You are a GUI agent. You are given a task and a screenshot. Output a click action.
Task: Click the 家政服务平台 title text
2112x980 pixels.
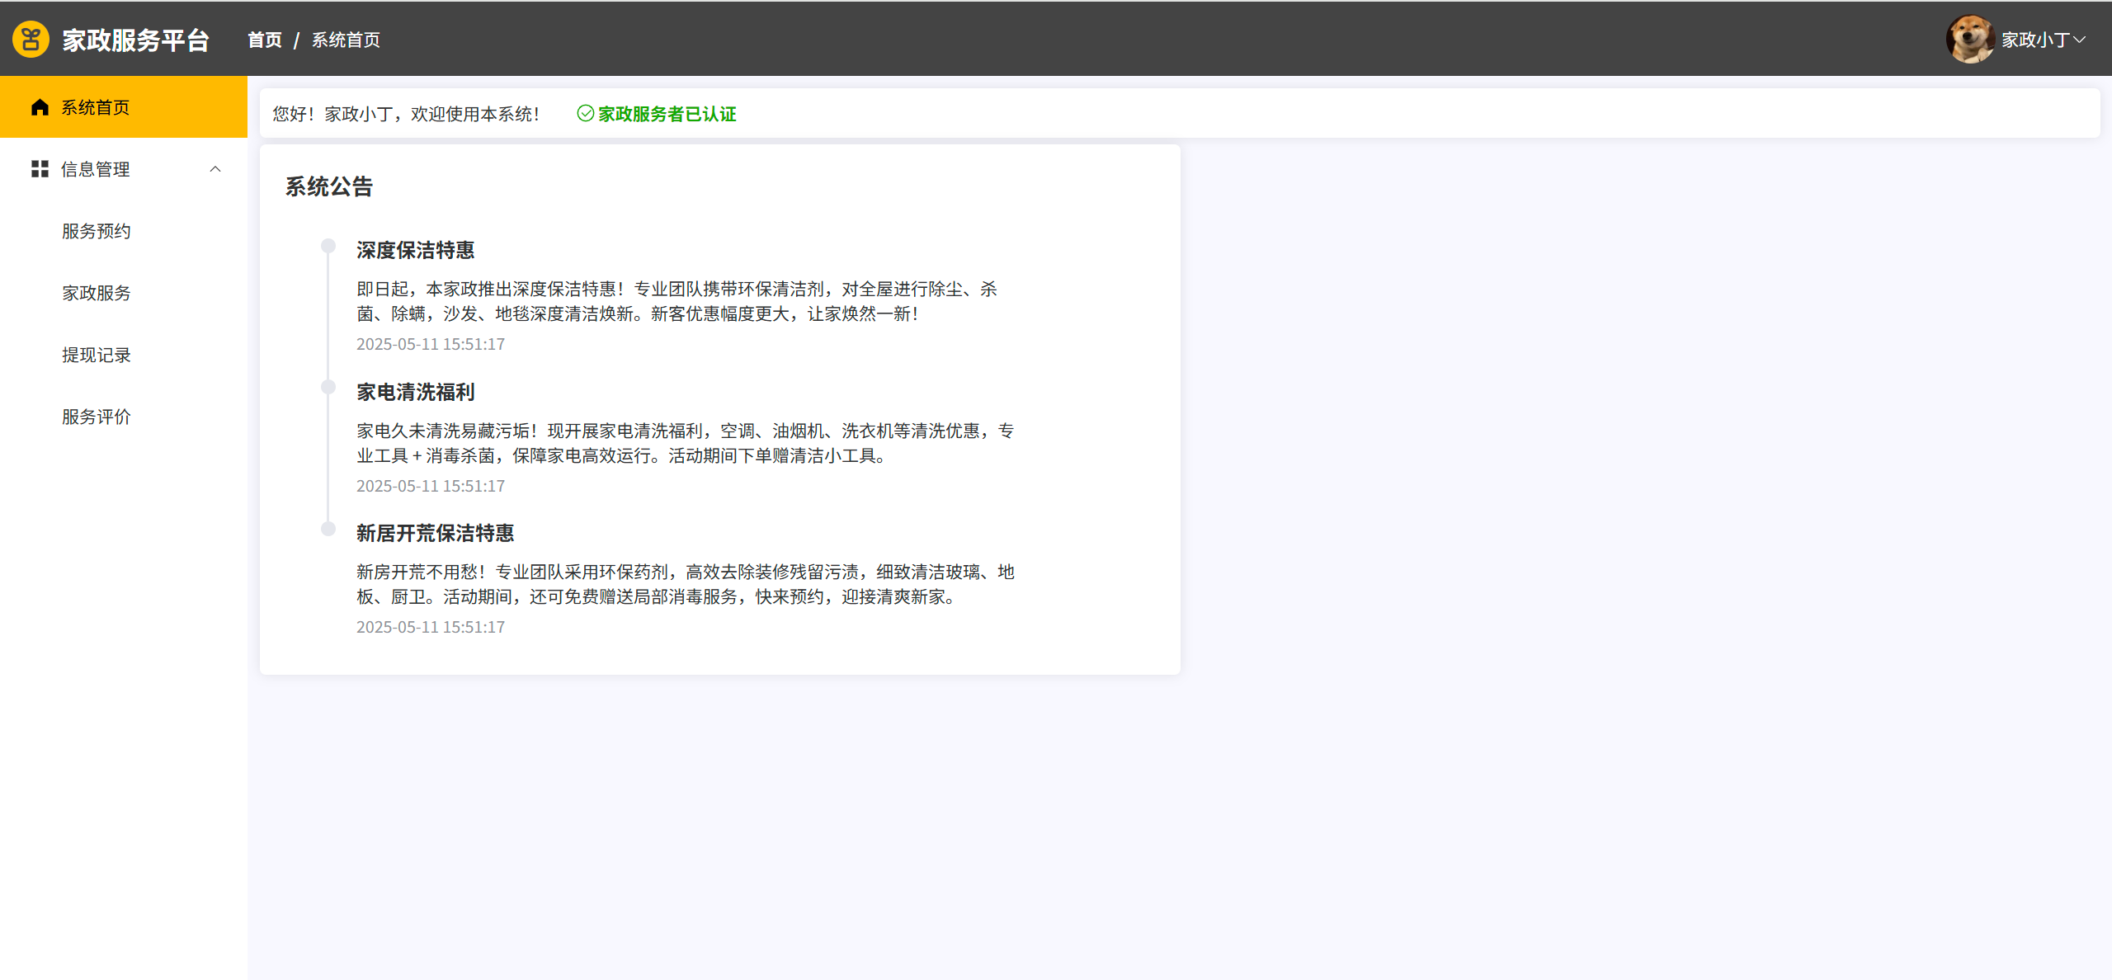[136, 40]
